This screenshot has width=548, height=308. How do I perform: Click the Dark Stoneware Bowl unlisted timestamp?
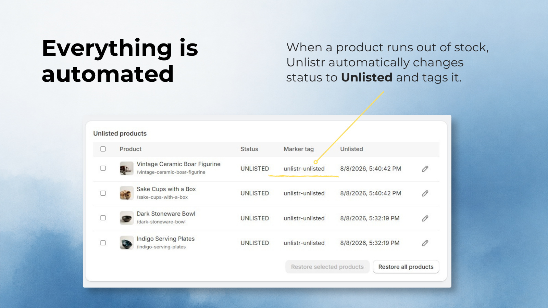click(370, 218)
